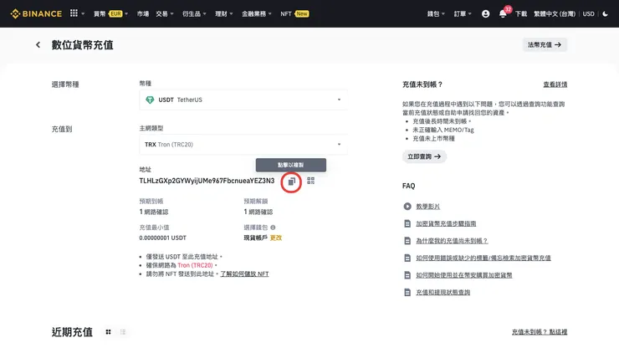Go back using the left arrow

(x=38, y=45)
